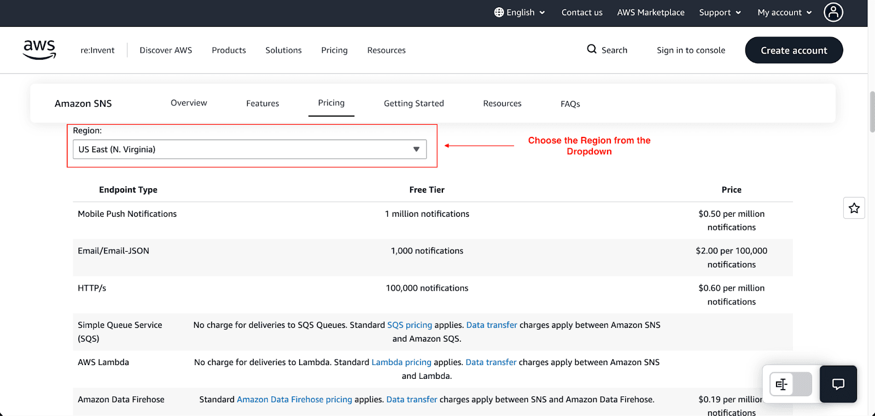Screen dimensions: 875x416
Task: Click the Free Tier column header
Action: coord(427,190)
